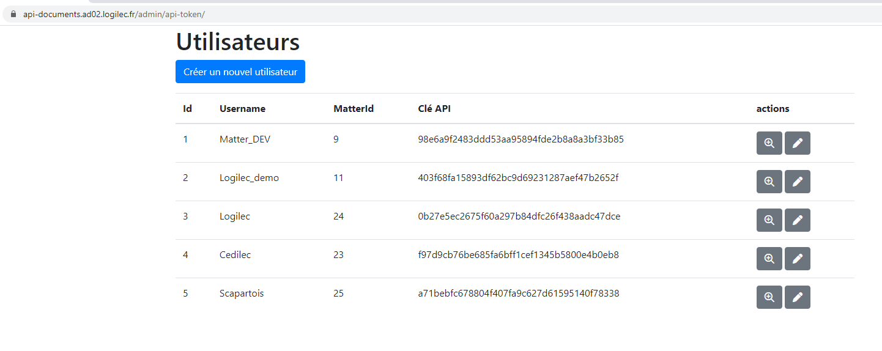The height and width of the screenshot is (351, 882).
Task: Edit the Scapartois user entry
Action: [x=797, y=297]
